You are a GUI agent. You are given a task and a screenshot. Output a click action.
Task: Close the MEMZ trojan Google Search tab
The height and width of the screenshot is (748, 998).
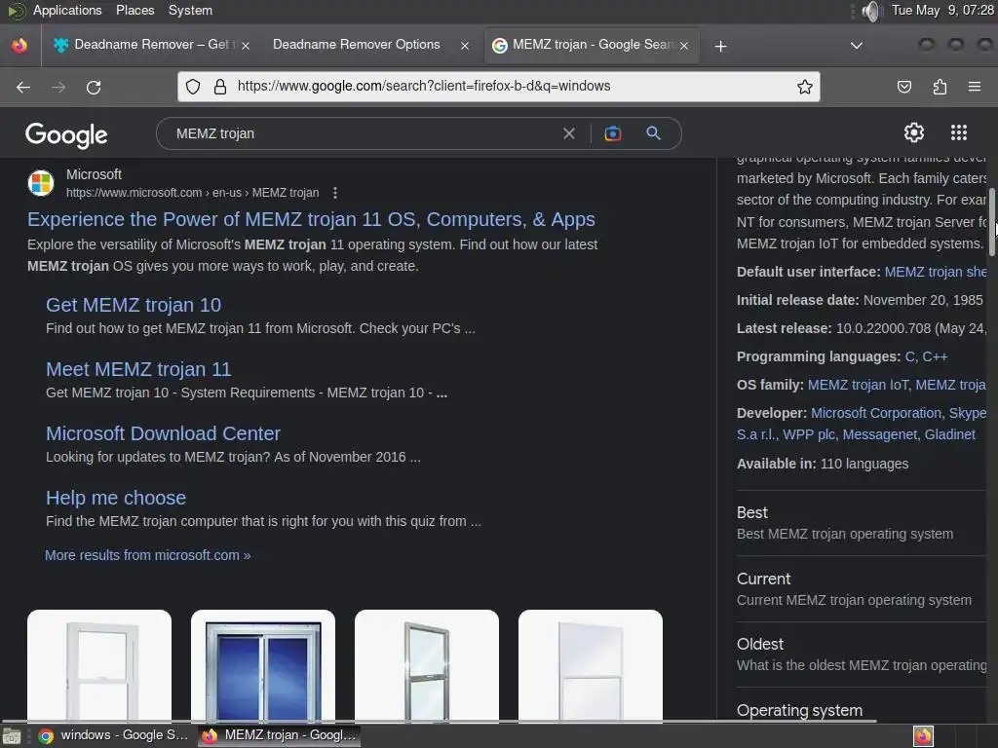(x=684, y=46)
